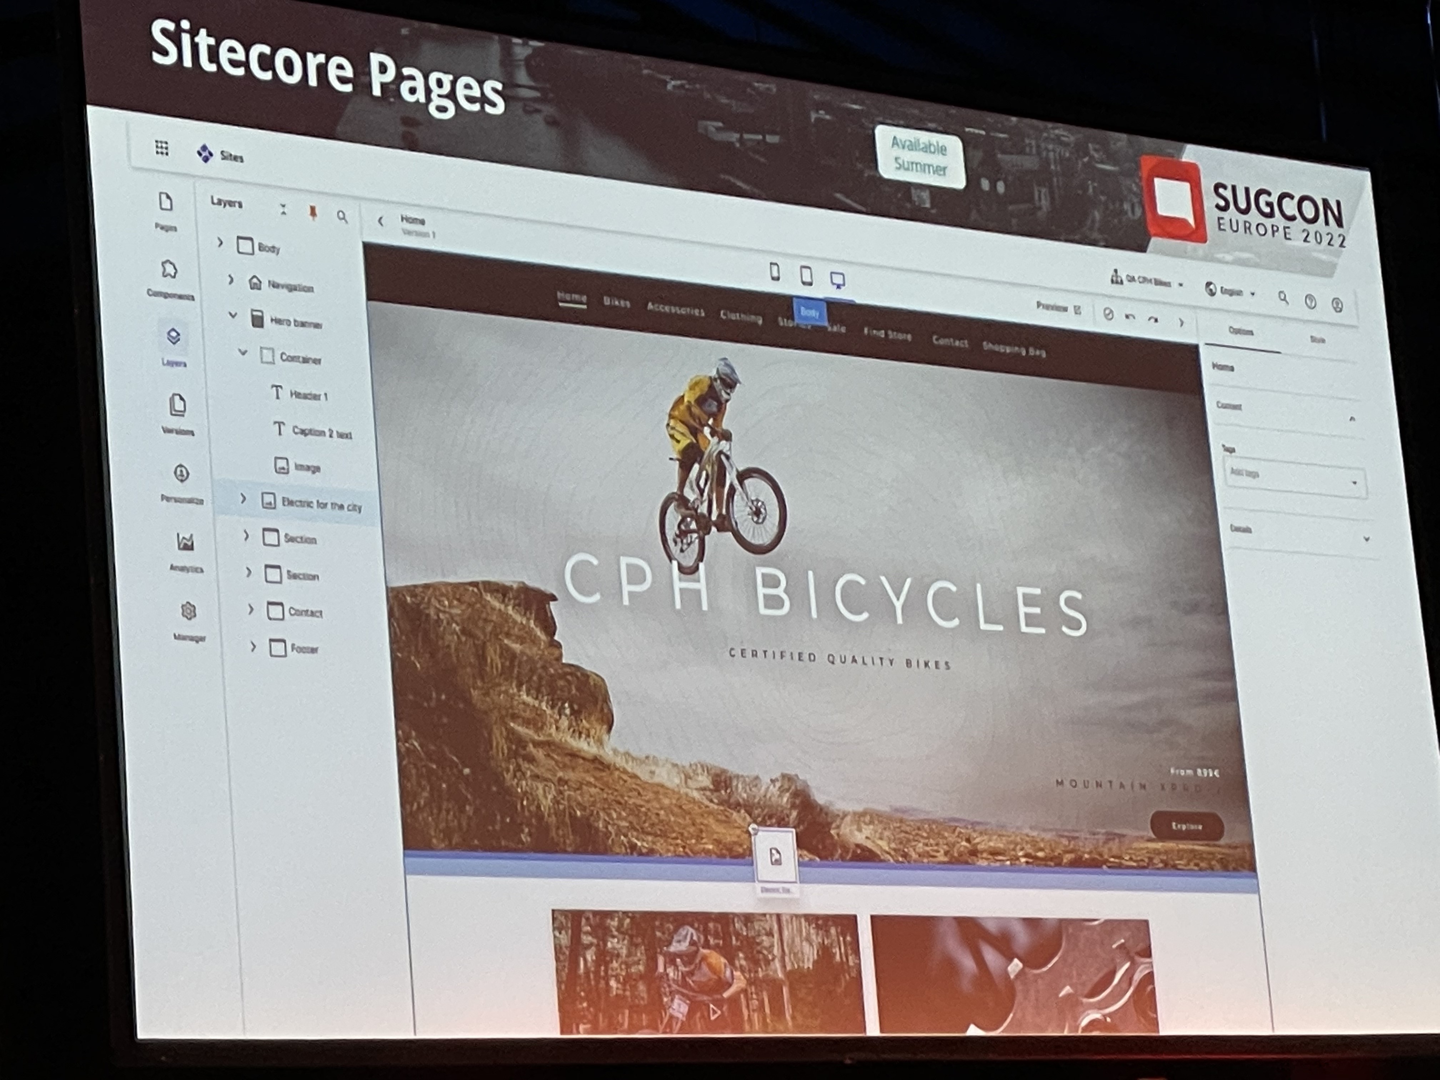Image resolution: width=1440 pixels, height=1080 pixels.
Task: Click Shopping Bag in site navigation
Action: 1014,350
